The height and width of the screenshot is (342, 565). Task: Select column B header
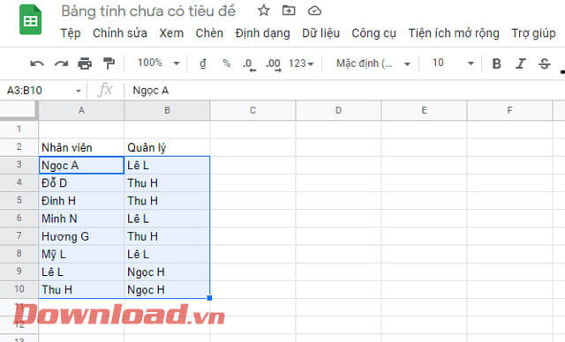coord(167,110)
